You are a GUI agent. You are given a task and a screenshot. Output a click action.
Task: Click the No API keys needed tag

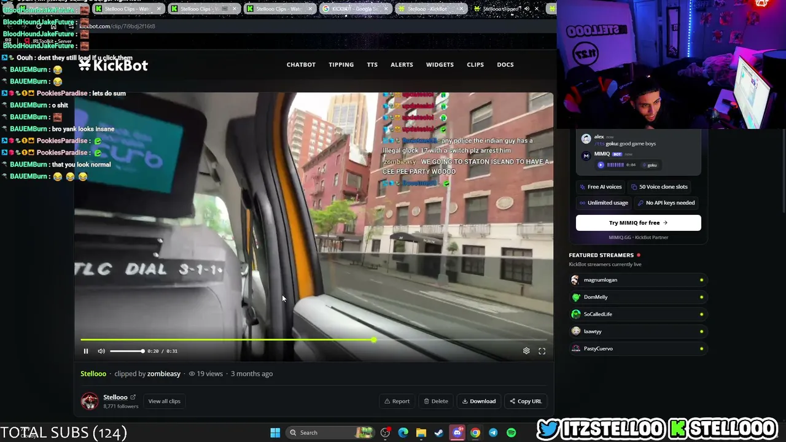(x=666, y=203)
